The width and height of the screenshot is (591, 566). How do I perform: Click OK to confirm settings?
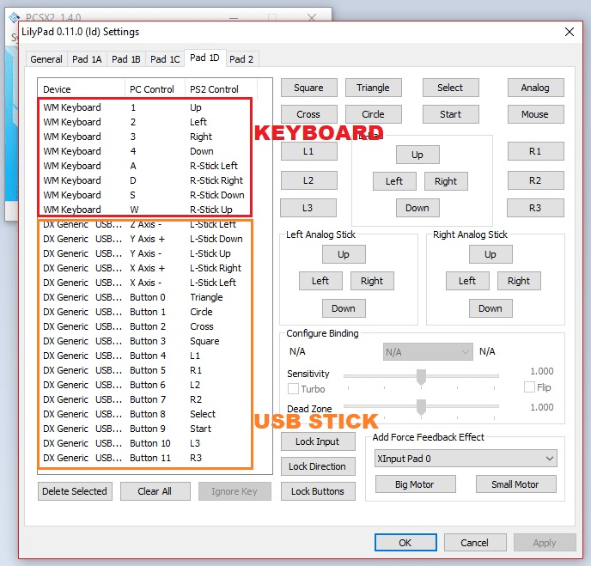pyautogui.click(x=405, y=543)
